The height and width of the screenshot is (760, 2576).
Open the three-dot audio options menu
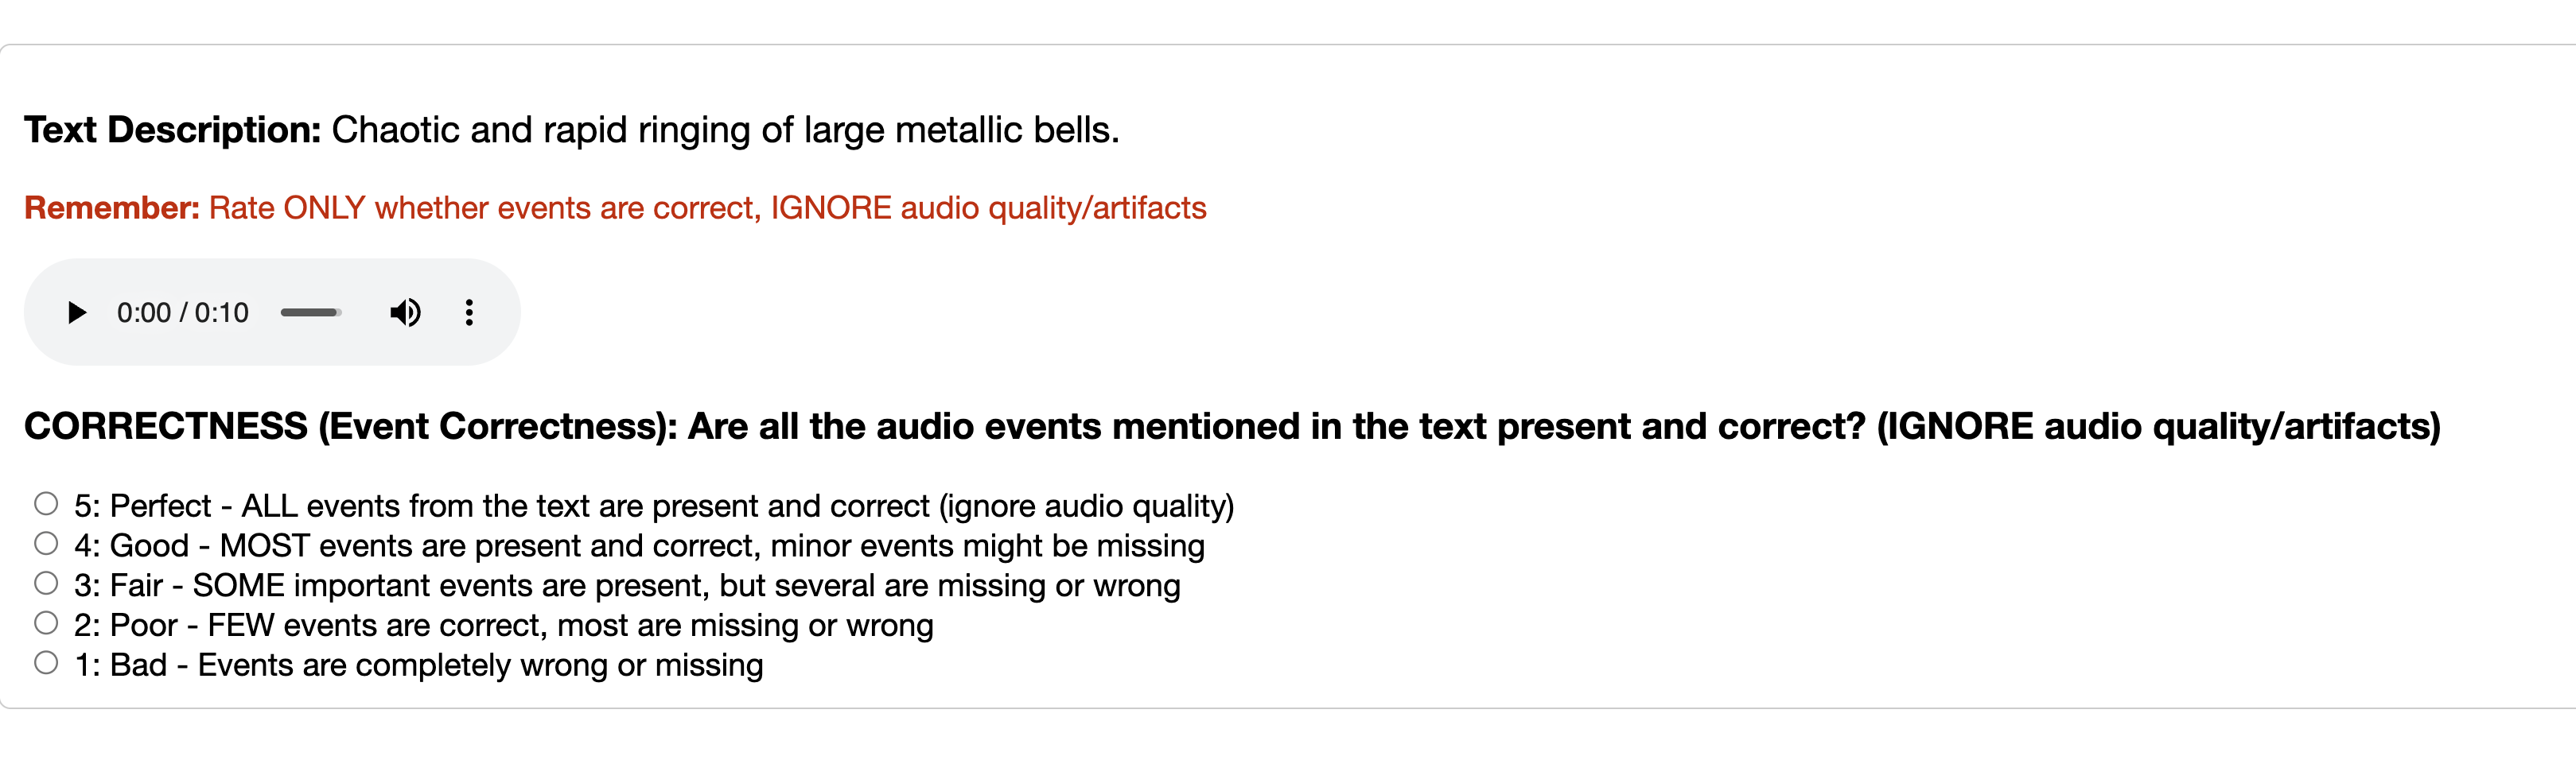469,312
